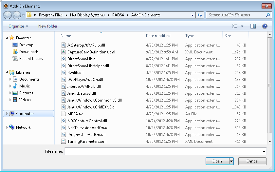
Task: Select the MPSA.ax file icon
Action: (x=64, y=114)
